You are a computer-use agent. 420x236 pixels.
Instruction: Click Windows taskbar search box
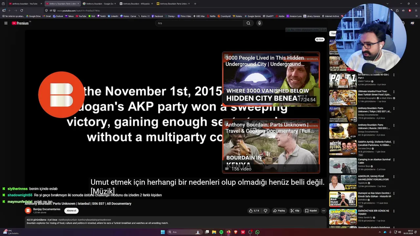184,232
